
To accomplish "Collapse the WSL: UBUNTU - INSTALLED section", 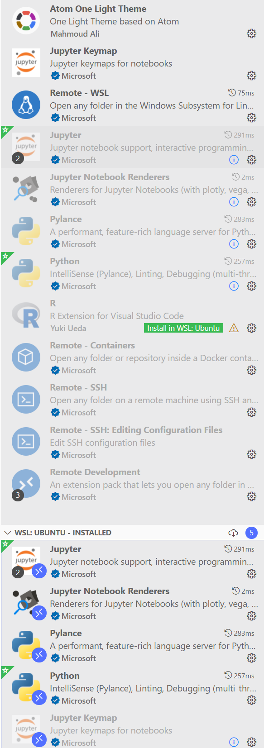I will click(x=6, y=533).
